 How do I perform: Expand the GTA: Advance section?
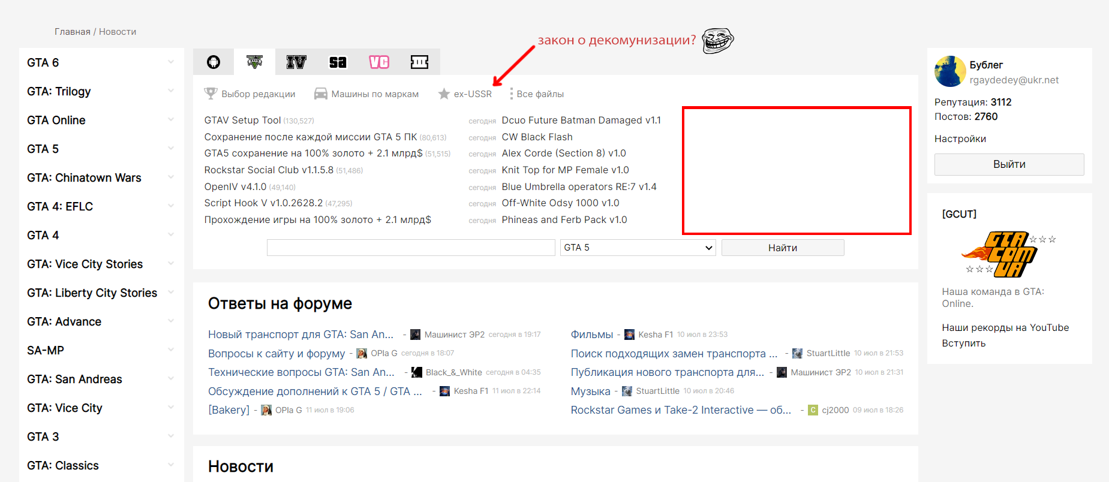click(x=171, y=321)
